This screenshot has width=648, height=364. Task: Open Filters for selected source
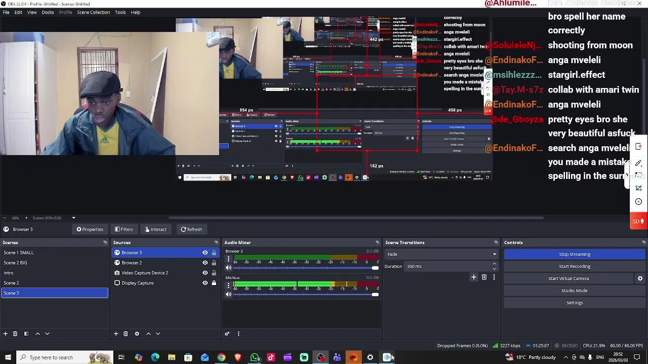[124, 230]
